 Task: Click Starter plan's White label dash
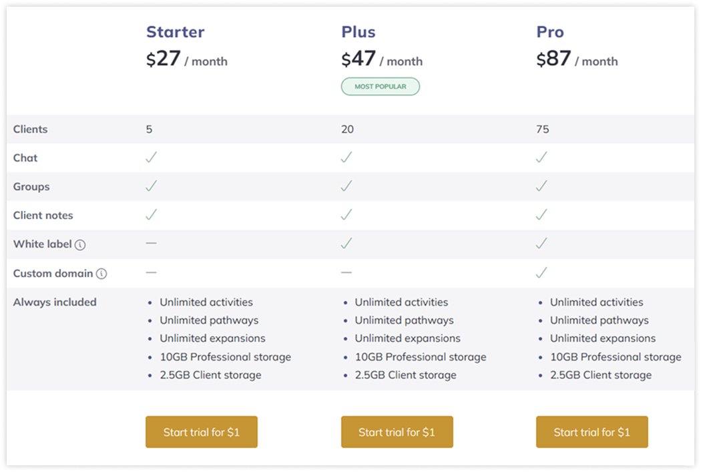pos(151,243)
